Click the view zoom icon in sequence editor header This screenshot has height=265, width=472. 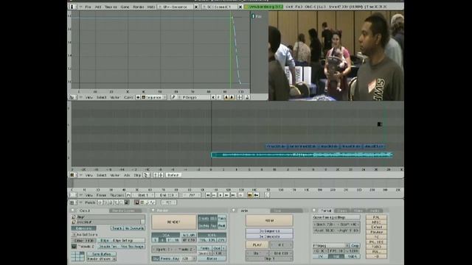tap(156, 175)
